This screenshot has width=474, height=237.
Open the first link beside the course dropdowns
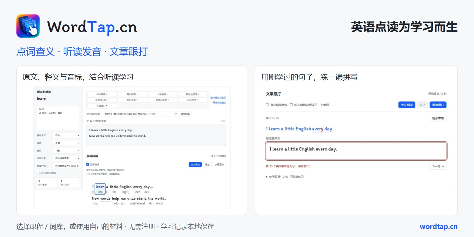point(218,98)
